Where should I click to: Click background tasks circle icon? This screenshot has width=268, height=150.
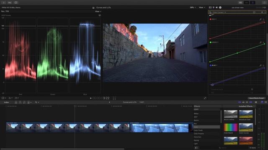coord(16,2)
